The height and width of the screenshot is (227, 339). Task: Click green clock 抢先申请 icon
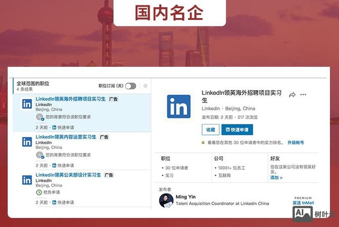click(39, 192)
